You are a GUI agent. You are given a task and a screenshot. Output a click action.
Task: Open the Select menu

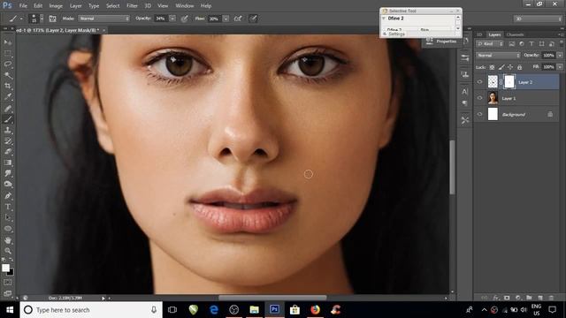pyautogui.click(x=112, y=6)
